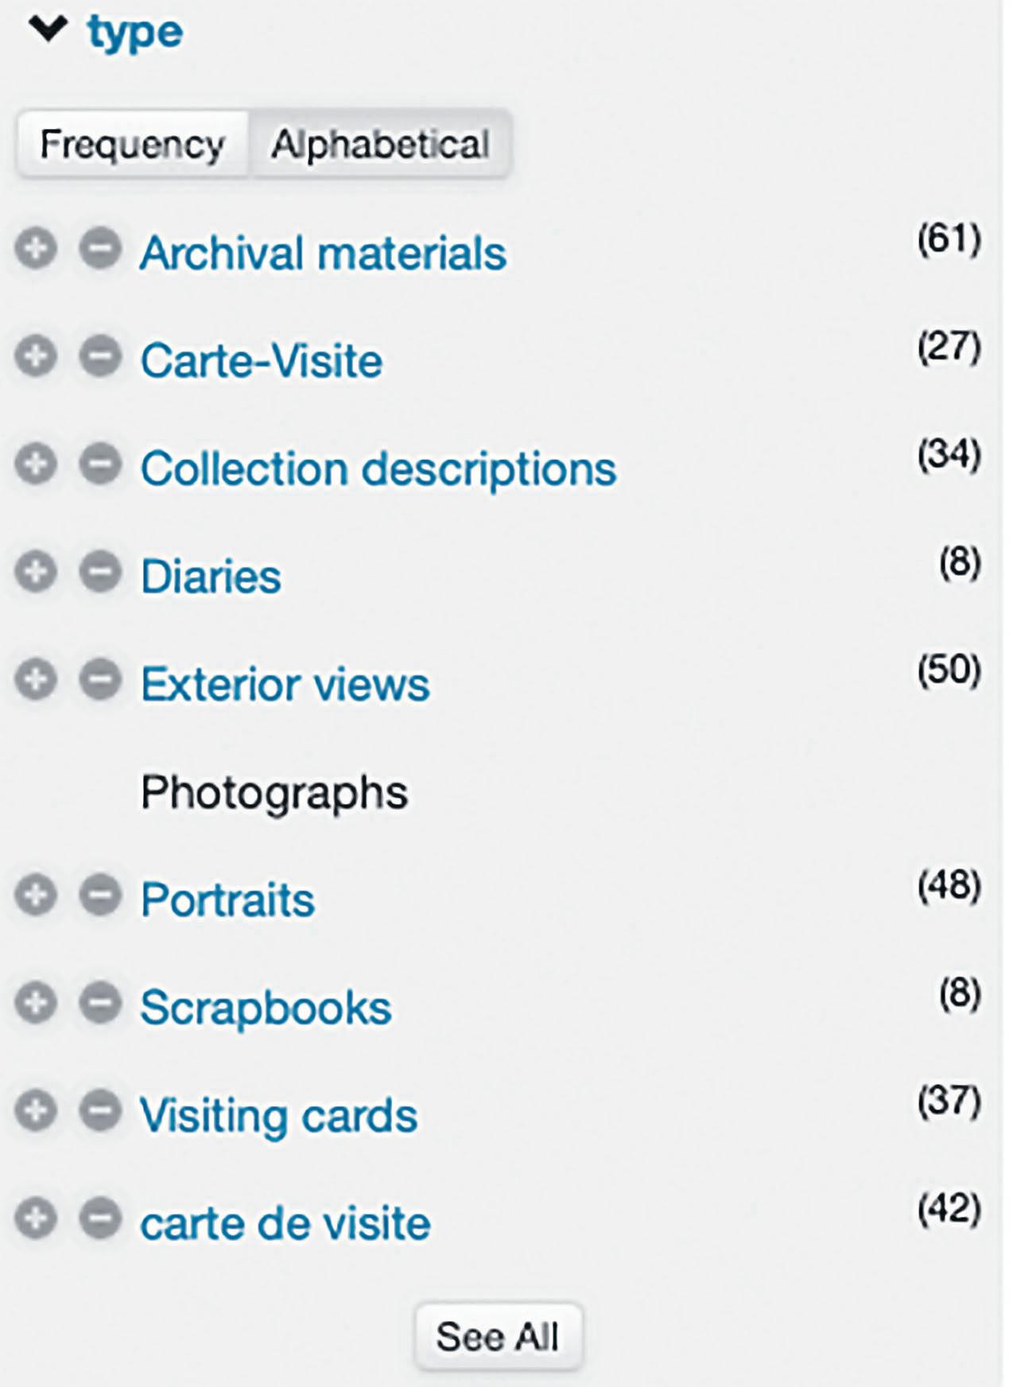Exclude Exterior views with minus icon
The height and width of the screenshot is (1387, 1013).
(x=100, y=680)
